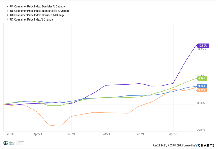Click the green Consumer Price Index legend dot

(7, 19)
